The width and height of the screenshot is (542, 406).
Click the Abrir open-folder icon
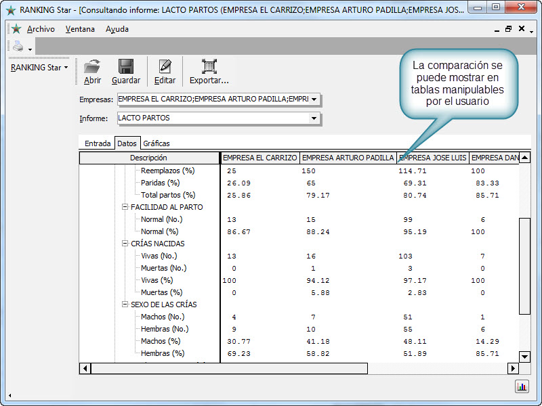pyautogui.click(x=92, y=66)
